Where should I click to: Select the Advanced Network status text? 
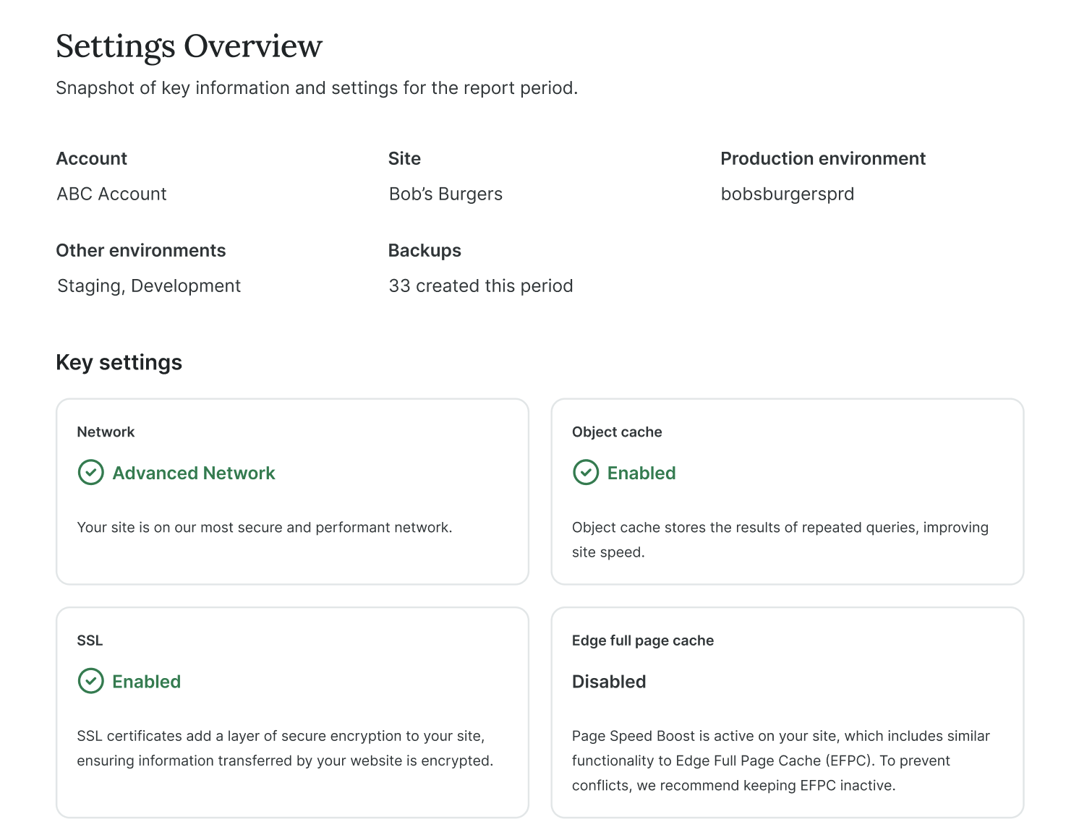(194, 473)
